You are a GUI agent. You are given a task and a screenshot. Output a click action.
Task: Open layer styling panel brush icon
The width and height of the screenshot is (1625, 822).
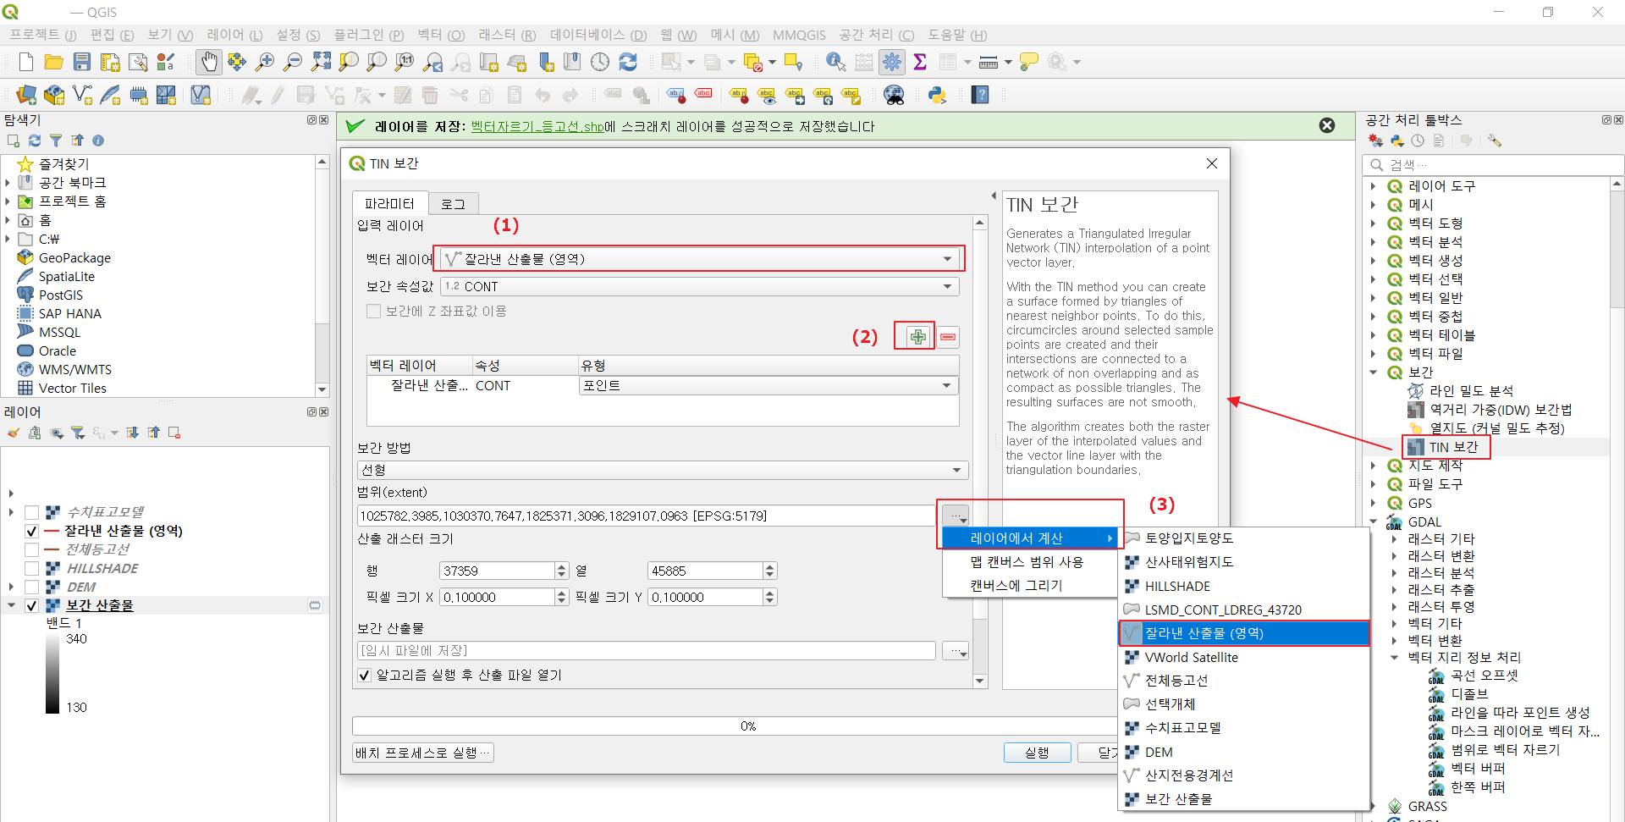click(14, 433)
